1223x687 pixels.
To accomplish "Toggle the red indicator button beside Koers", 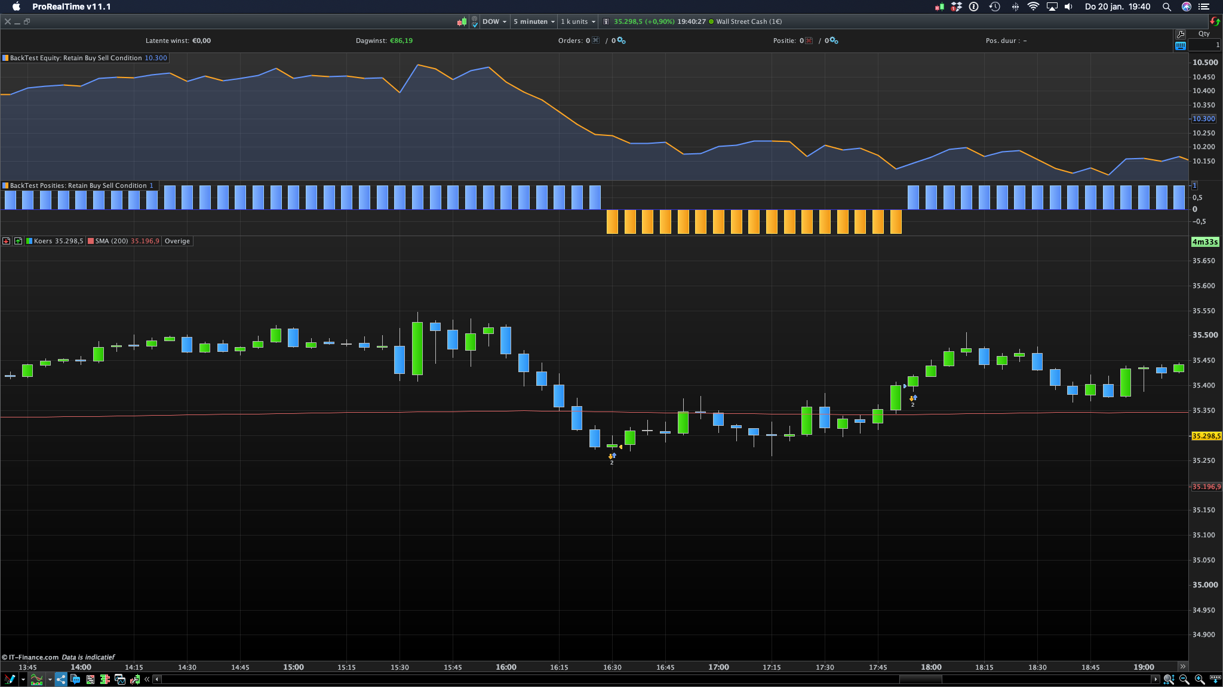I will (7, 241).
